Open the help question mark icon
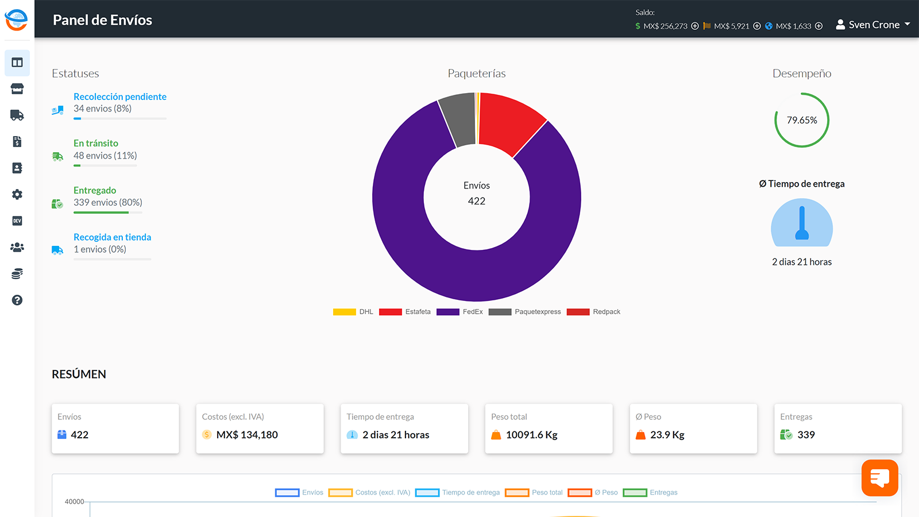This screenshot has width=919, height=517. (17, 300)
